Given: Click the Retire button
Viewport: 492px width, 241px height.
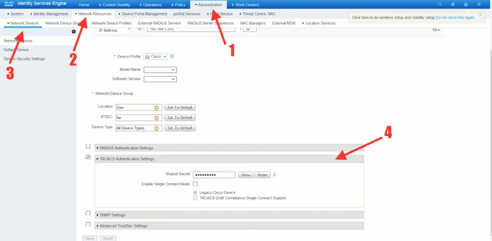Looking at the screenshot, I should 263,175.
